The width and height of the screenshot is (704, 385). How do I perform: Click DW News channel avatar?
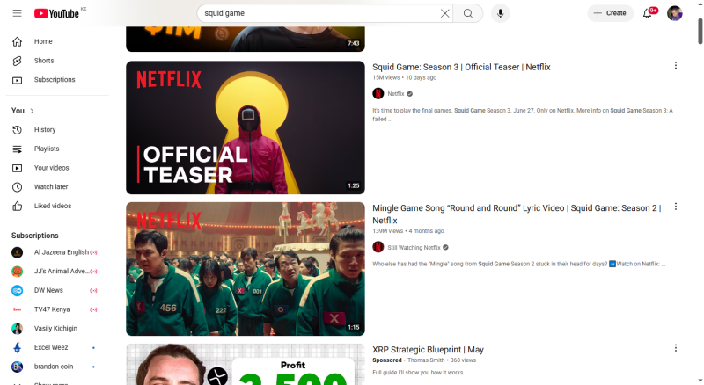(x=17, y=290)
